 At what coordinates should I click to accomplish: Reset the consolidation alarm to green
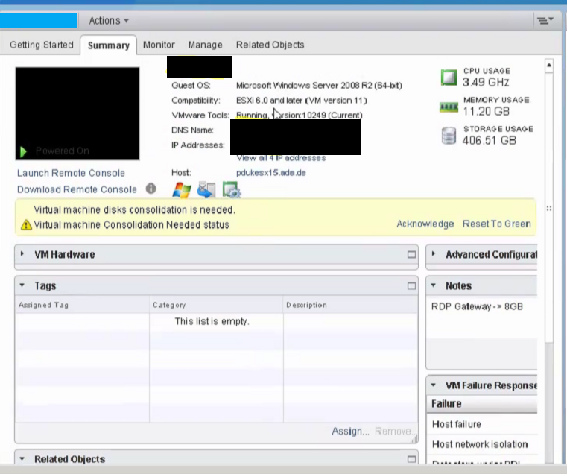coord(496,224)
